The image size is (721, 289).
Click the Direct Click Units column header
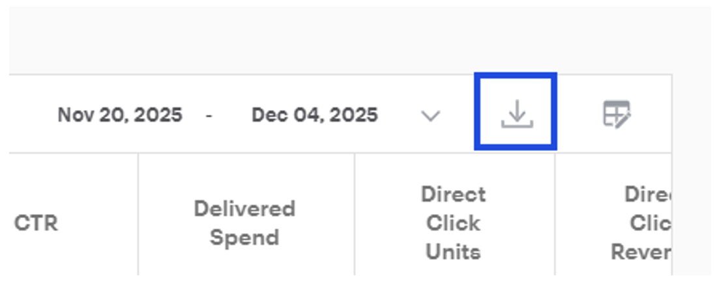(453, 223)
